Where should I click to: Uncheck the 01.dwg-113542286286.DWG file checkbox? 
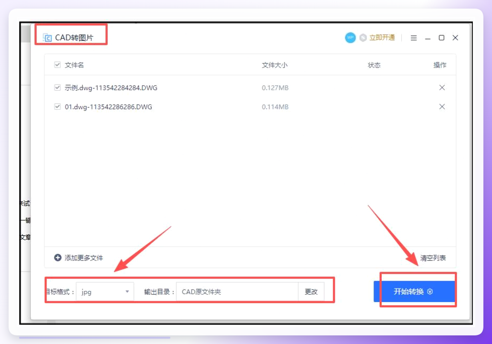(x=57, y=107)
